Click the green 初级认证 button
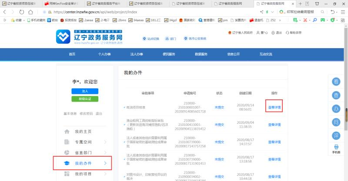 [85, 99]
